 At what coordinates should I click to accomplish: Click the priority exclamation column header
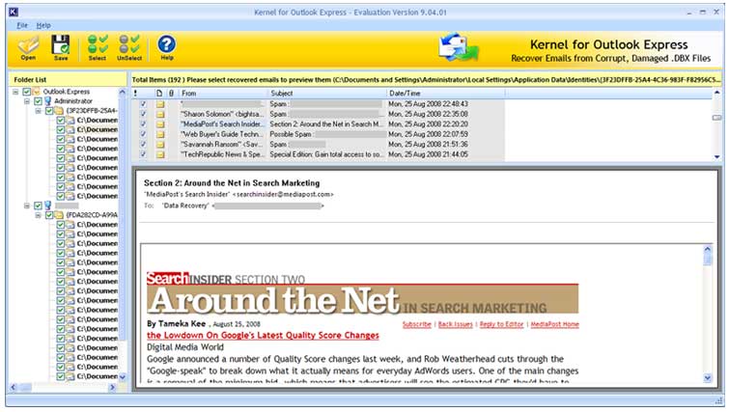point(136,94)
